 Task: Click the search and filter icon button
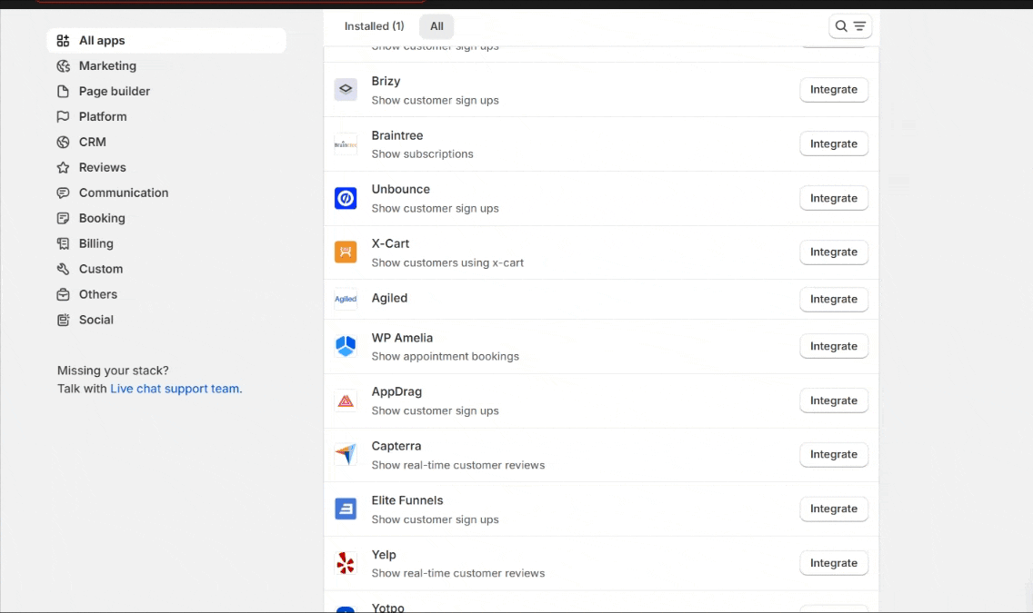(850, 26)
